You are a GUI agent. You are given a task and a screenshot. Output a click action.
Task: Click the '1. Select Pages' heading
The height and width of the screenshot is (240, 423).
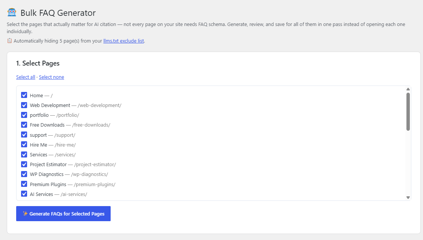(x=38, y=63)
